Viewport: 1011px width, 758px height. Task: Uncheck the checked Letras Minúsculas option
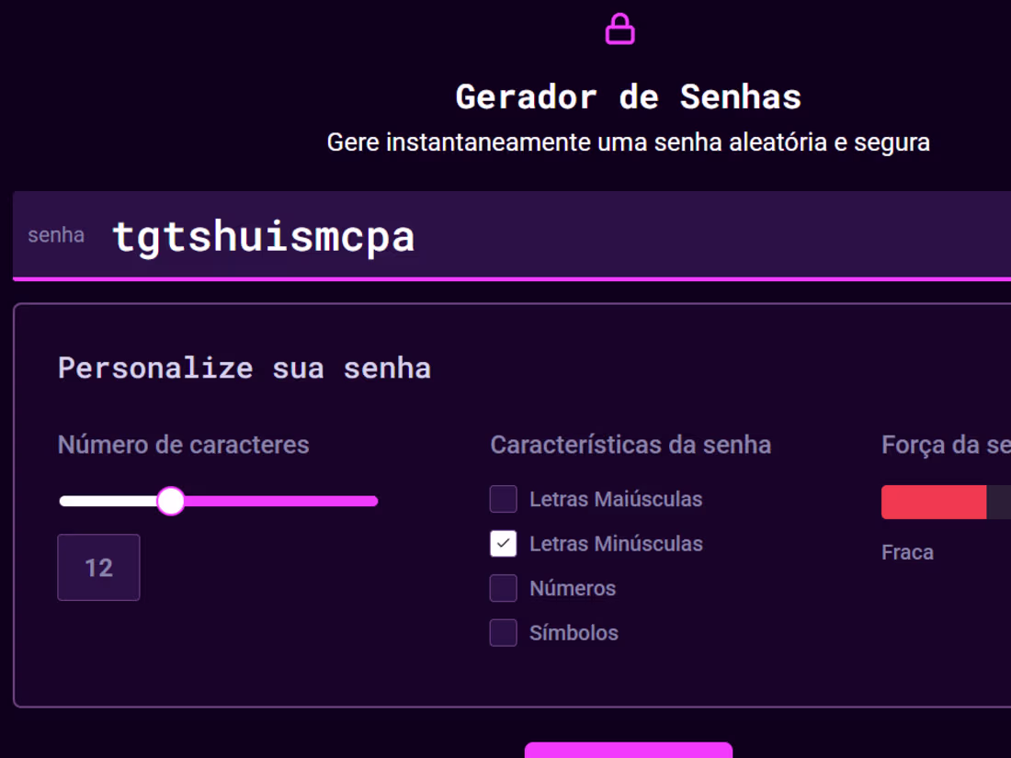tap(503, 544)
